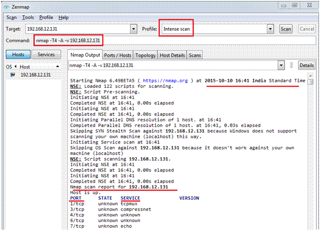Click the echo service text
Image resolution: width=320 pixels, height=231 pixels.
tap(126, 226)
